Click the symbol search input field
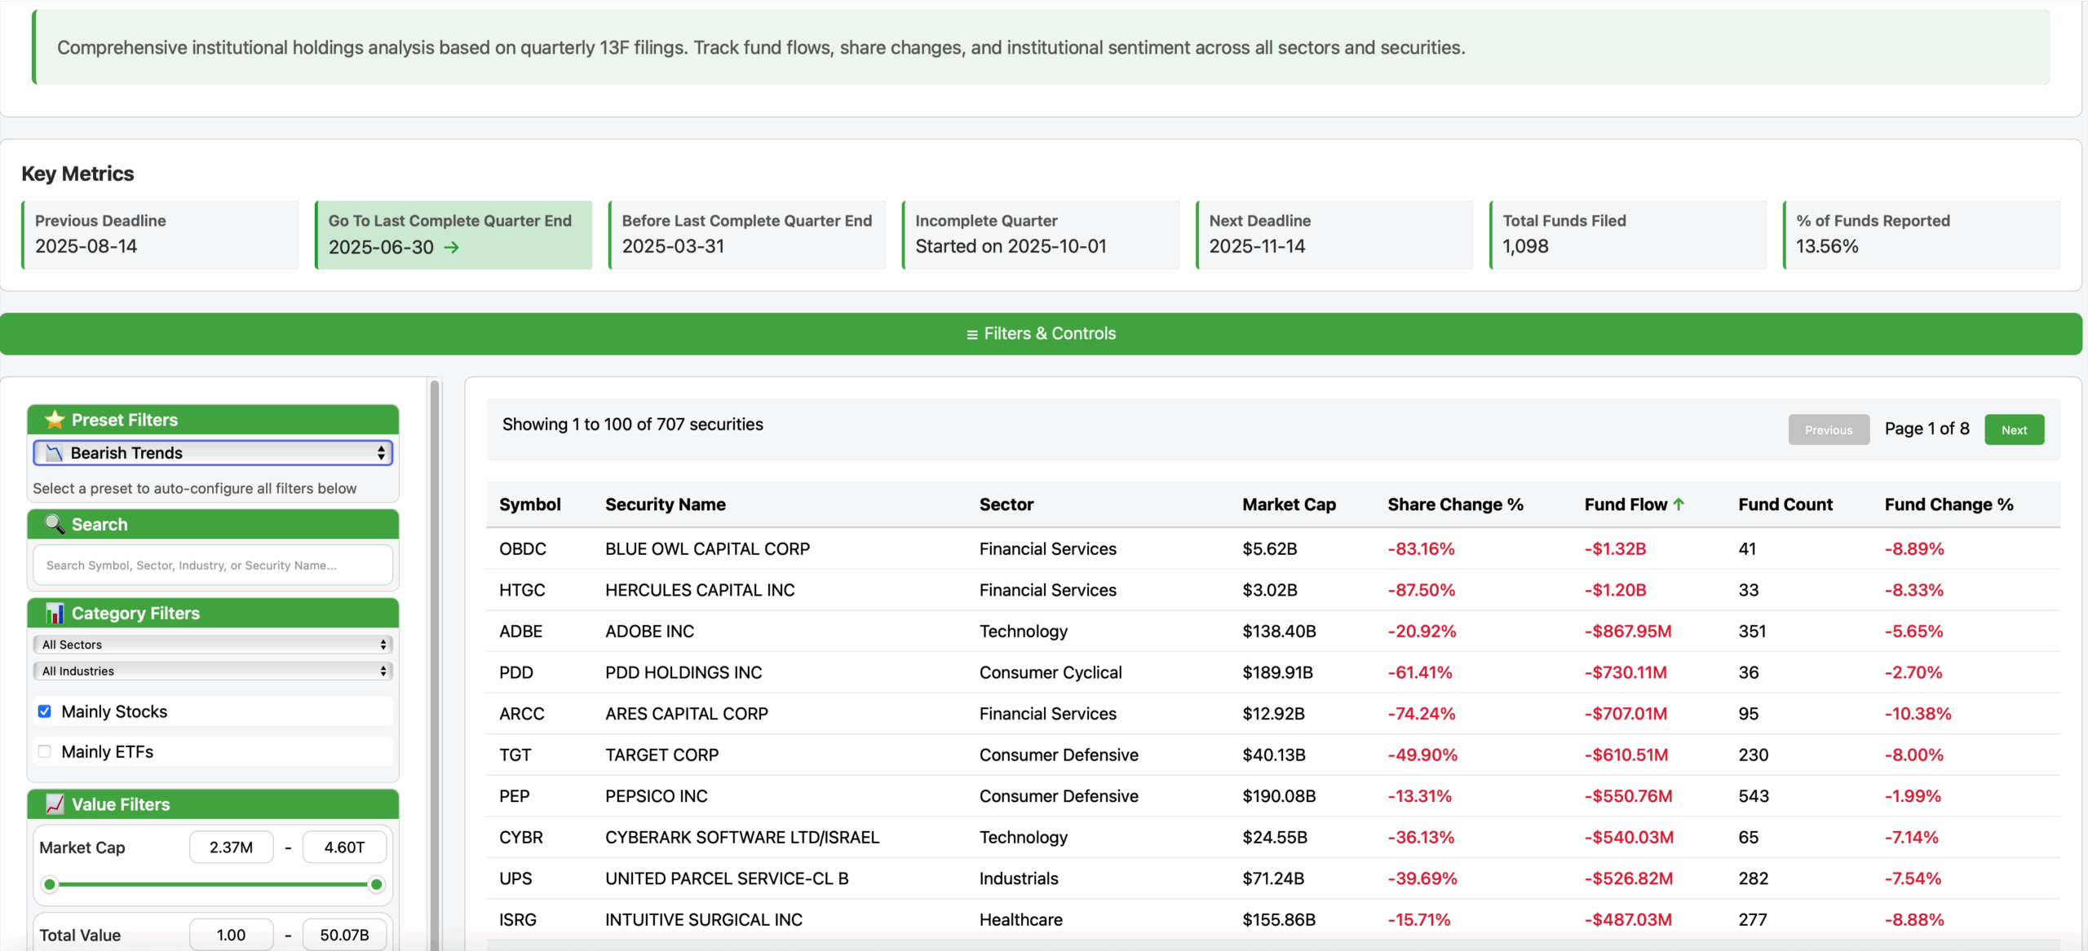Image resolution: width=2088 pixels, height=951 pixels. pos(213,565)
